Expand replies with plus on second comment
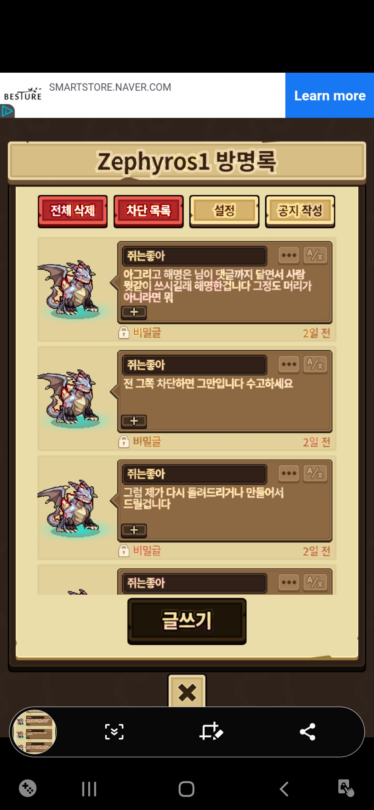This screenshot has height=810, width=374. coord(134,421)
